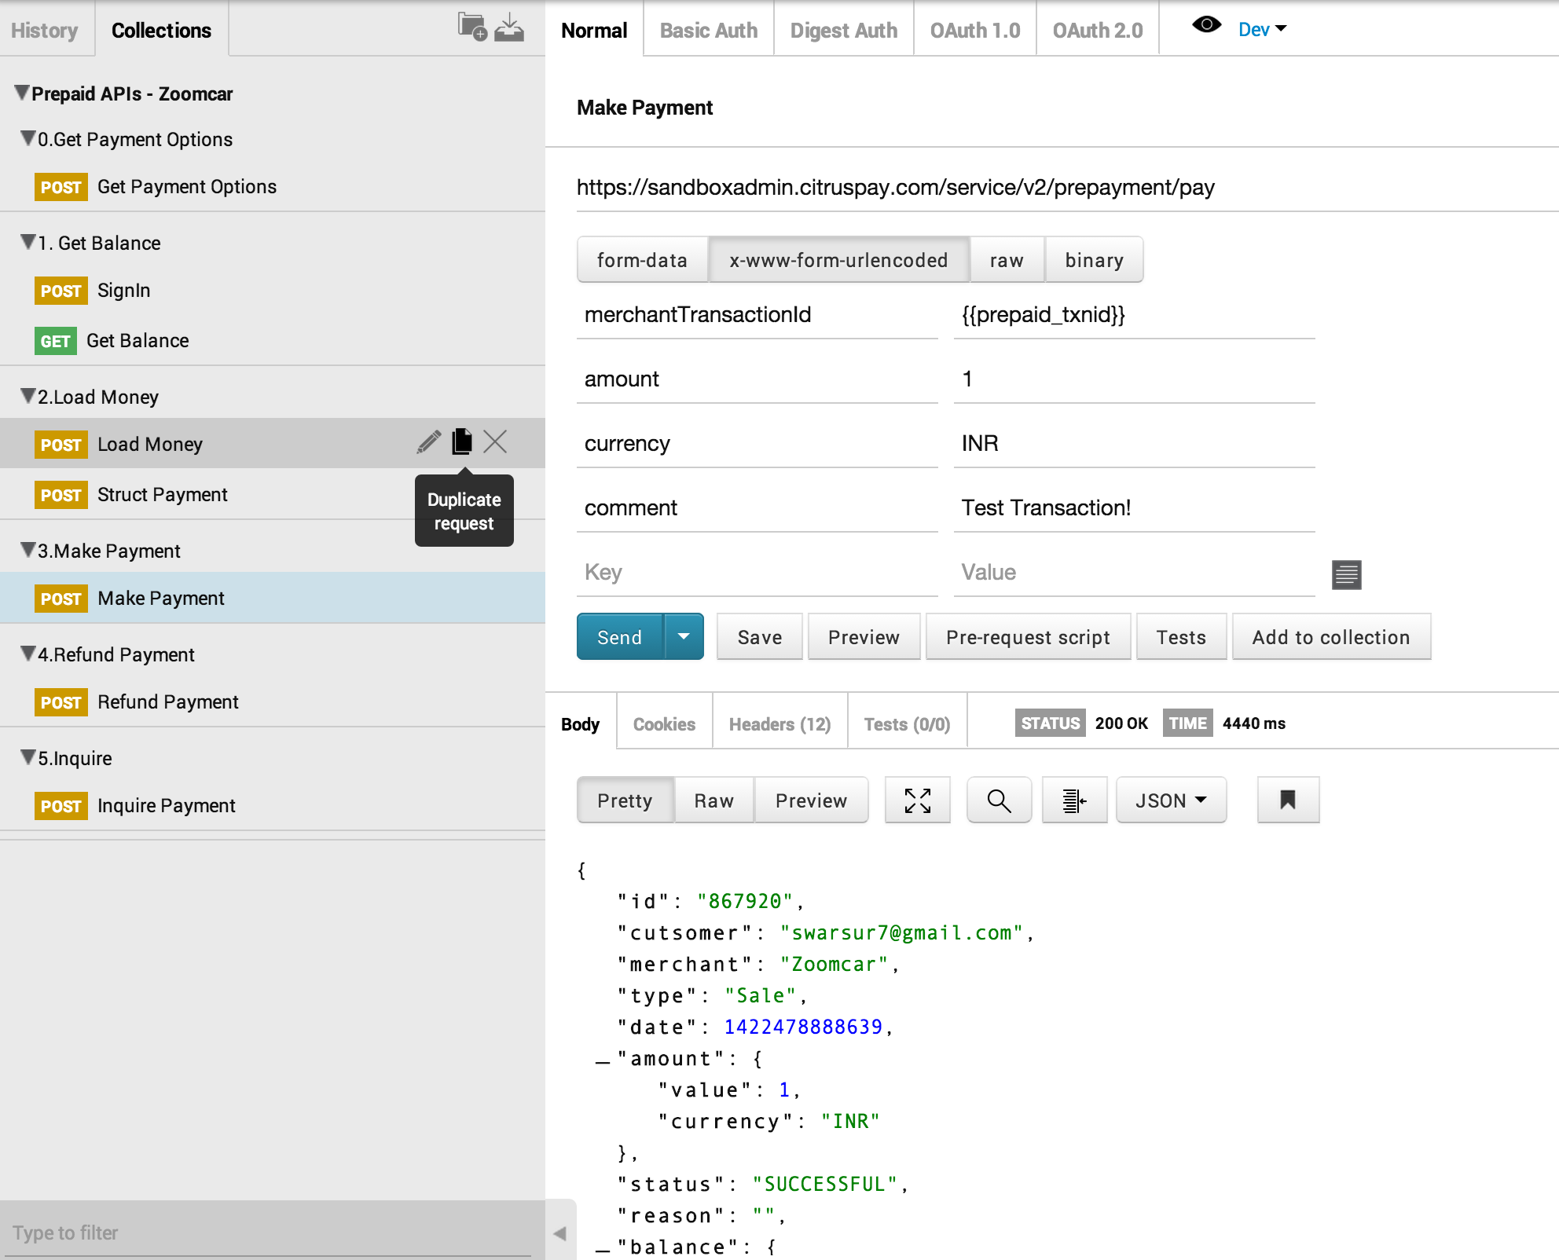Click the fullscreen response icon
1559x1260 pixels.
917,800
